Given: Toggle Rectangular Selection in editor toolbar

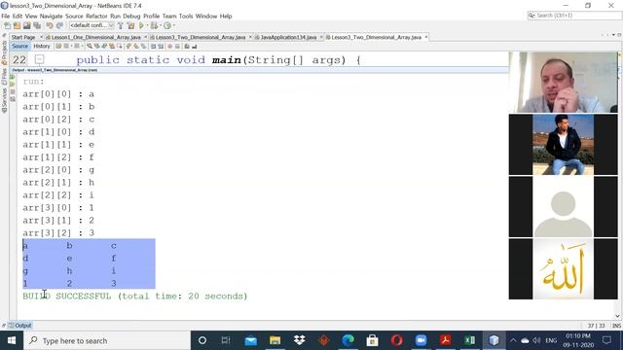Looking at the screenshot, I should [x=119, y=47].
